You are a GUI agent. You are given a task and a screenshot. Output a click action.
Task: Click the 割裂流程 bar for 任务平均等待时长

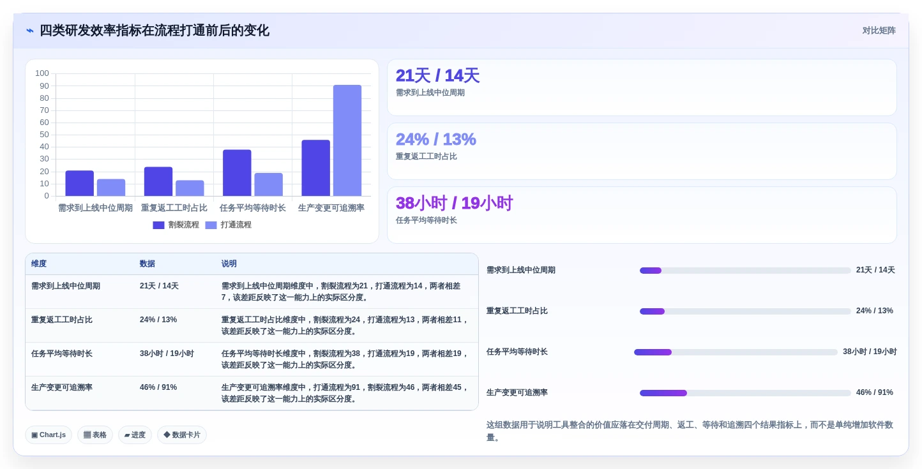(x=237, y=173)
